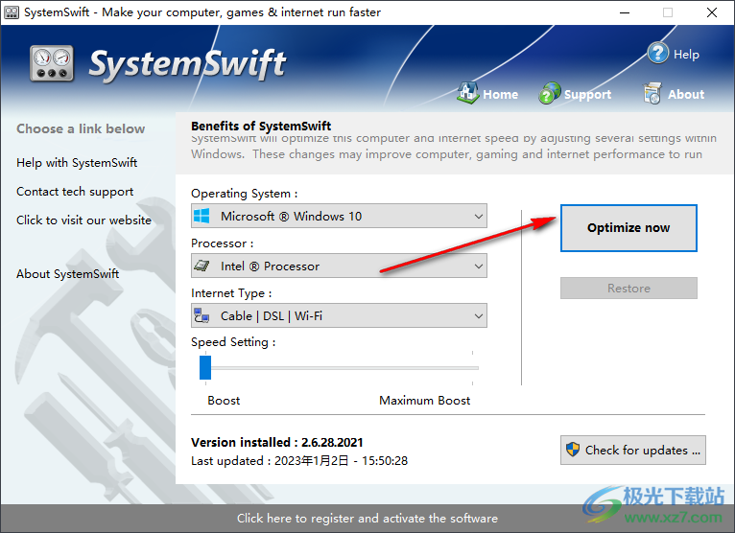Click the 'Choose a link below' heading
Image resolution: width=735 pixels, height=533 pixels.
click(x=81, y=128)
